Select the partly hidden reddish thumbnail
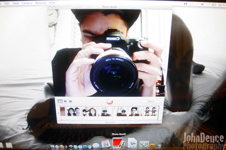The image size is (226, 150). [x=63, y=112]
